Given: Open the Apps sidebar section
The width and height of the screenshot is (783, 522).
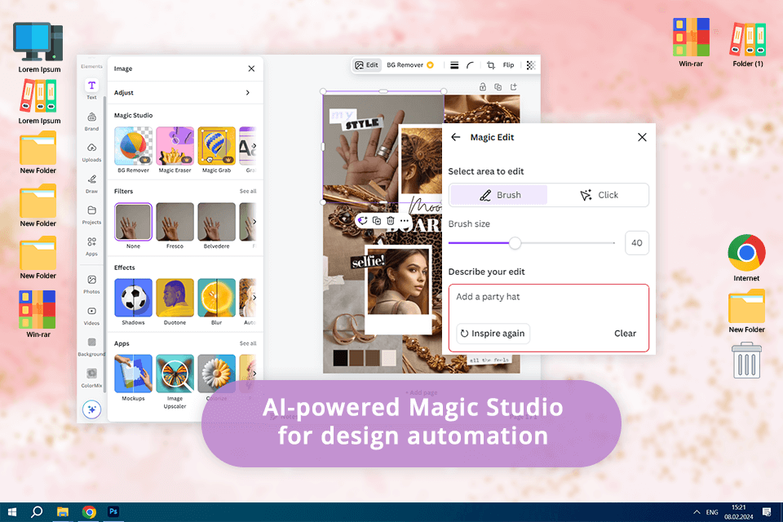Looking at the screenshot, I should pos(91,246).
